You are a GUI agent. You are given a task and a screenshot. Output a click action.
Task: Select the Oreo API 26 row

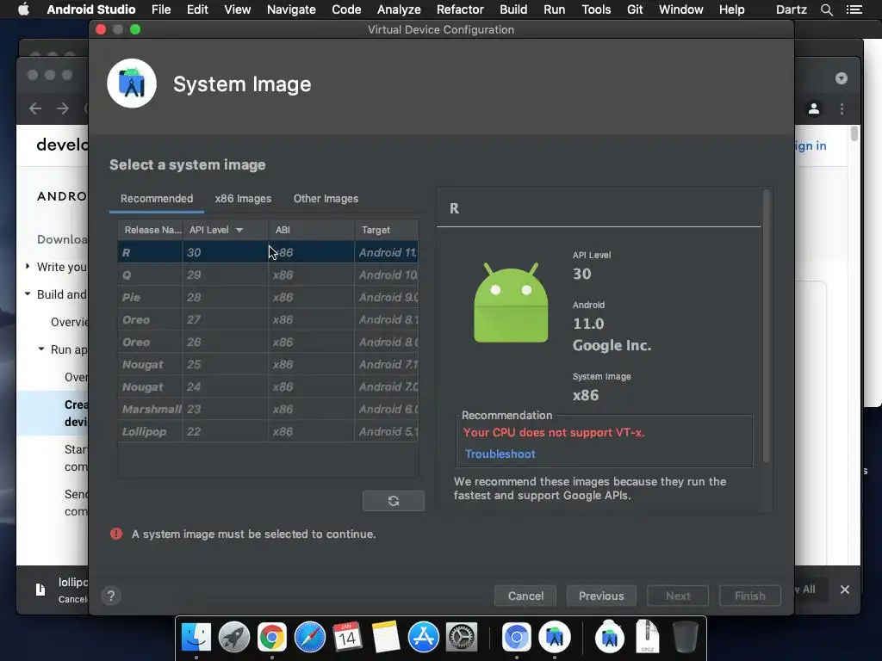pyautogui.click(x=268, y=343)
